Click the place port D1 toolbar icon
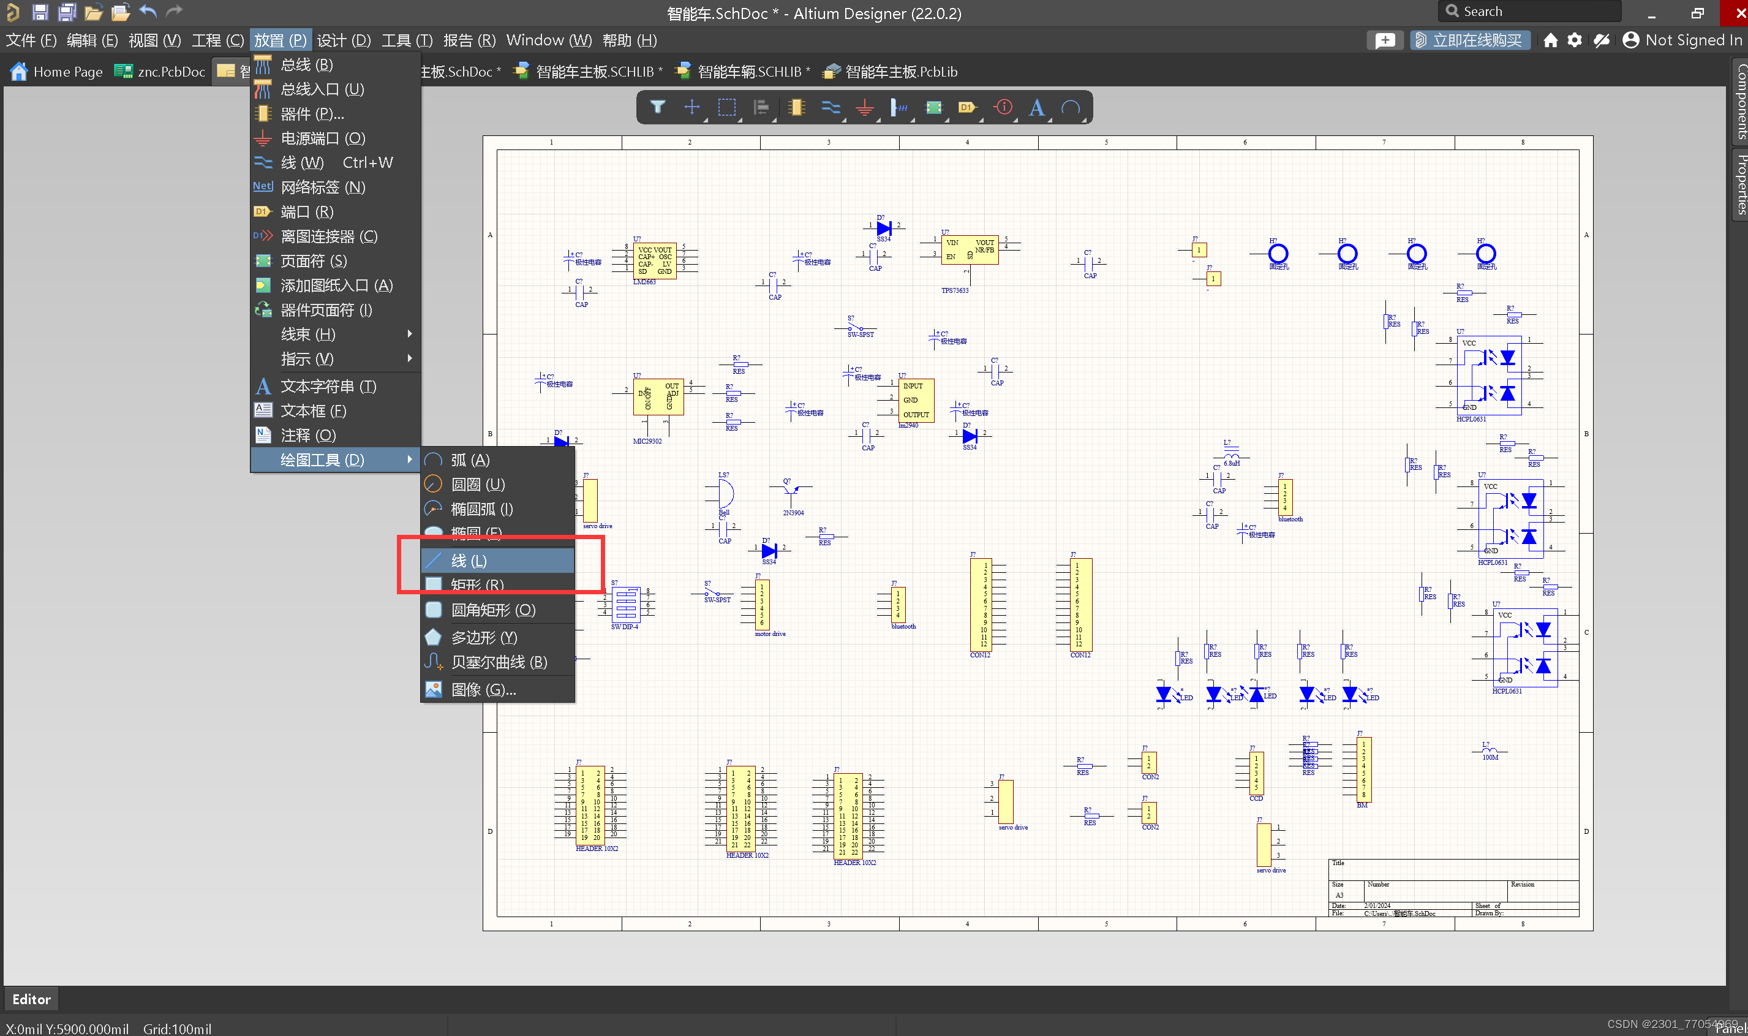Screen dimensions: 1748x1036 click(967, 107)
